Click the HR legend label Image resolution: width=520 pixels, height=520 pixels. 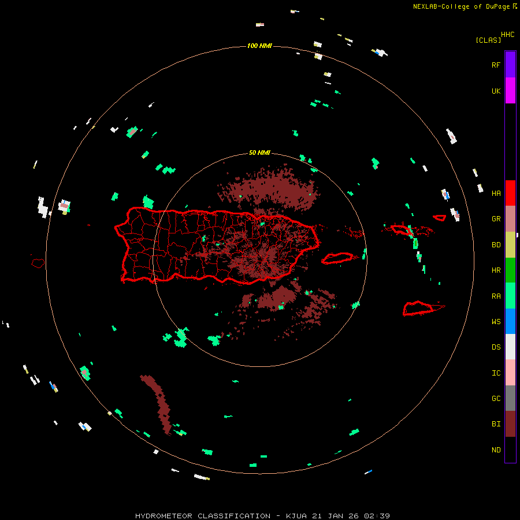pyautogui.click(x=496, y=270)
